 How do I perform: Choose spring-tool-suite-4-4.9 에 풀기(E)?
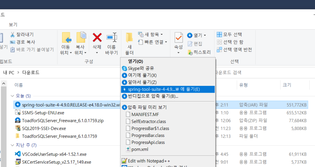(x=168, y=89)
